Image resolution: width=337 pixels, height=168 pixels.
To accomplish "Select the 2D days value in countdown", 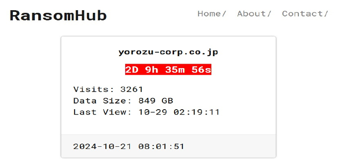I will (x=132, y=69).
